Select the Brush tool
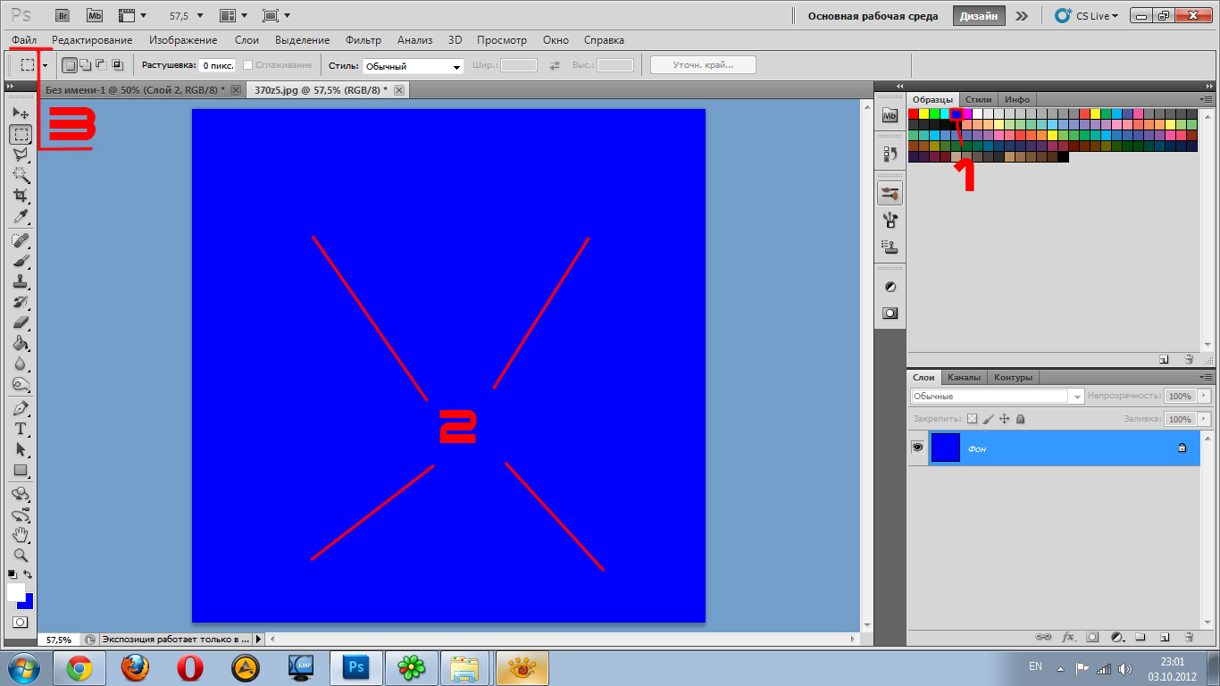1220x686 pixels. (21, 262)
